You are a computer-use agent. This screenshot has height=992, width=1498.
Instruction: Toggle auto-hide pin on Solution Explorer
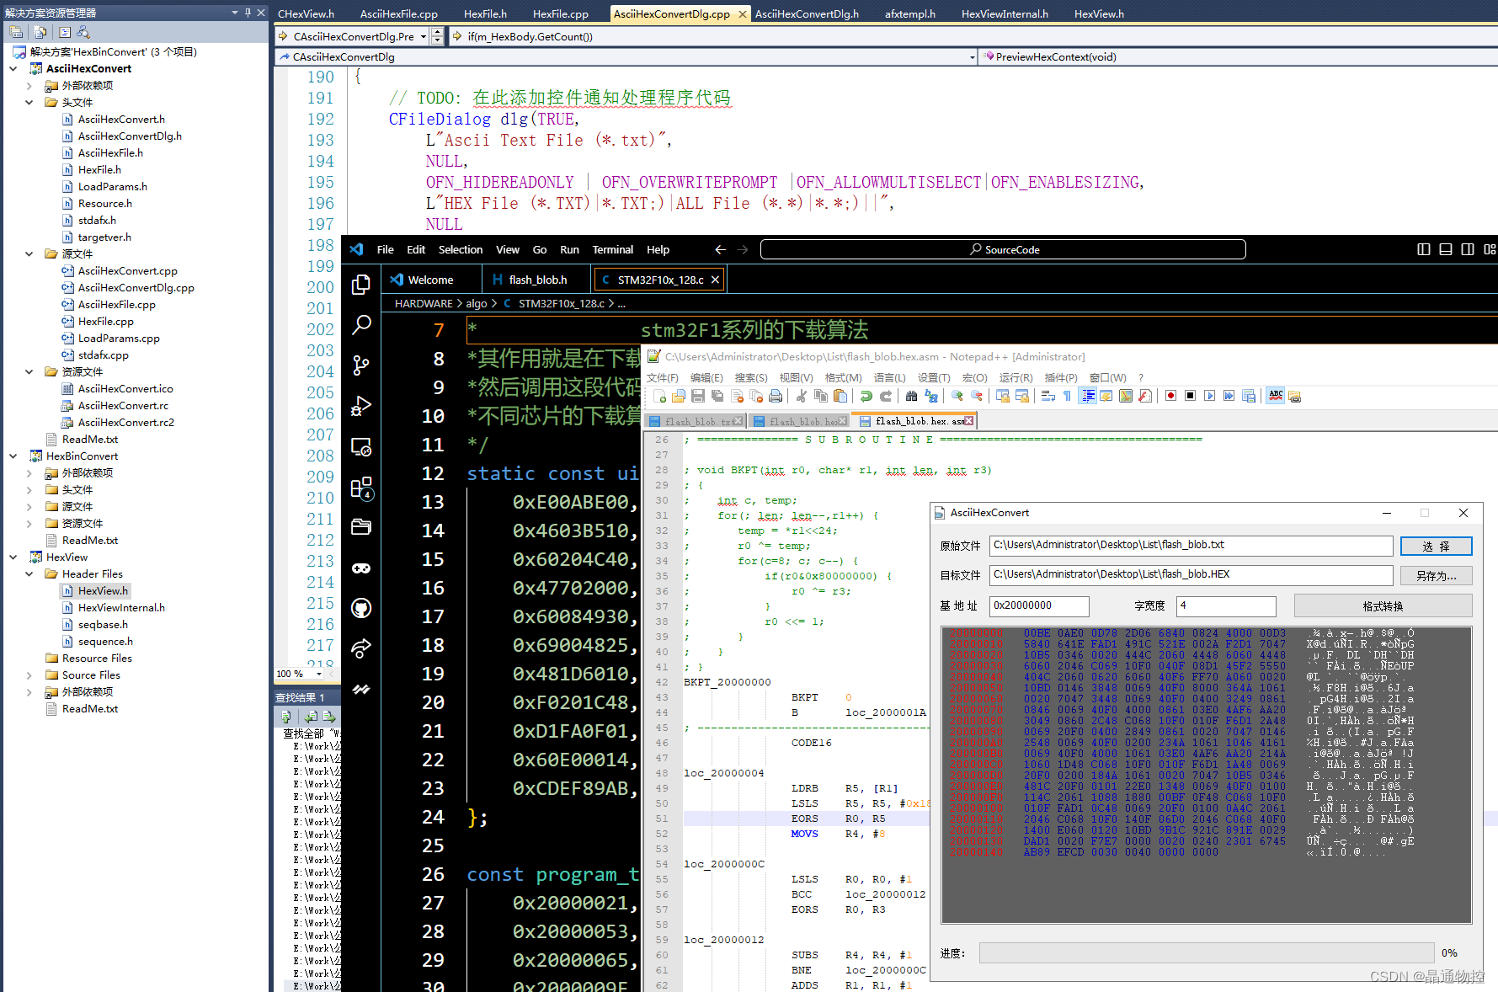(248, 13)
